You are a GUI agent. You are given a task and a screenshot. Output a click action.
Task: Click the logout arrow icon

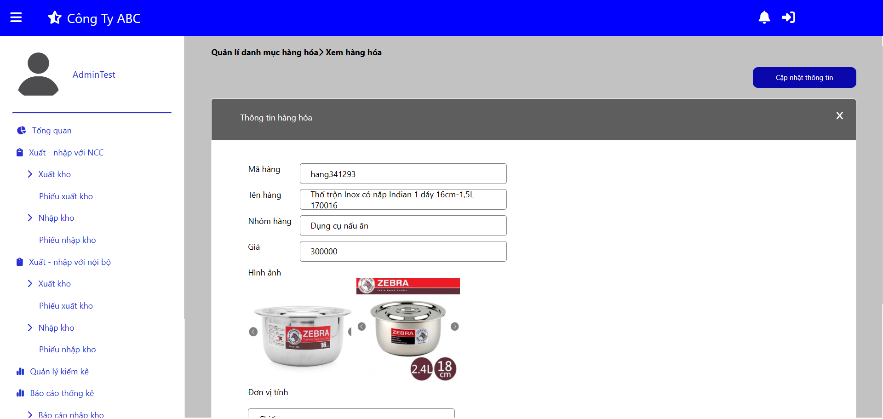pos(788,17)
